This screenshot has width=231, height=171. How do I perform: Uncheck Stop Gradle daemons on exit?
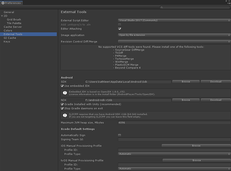tap(62, 108)
